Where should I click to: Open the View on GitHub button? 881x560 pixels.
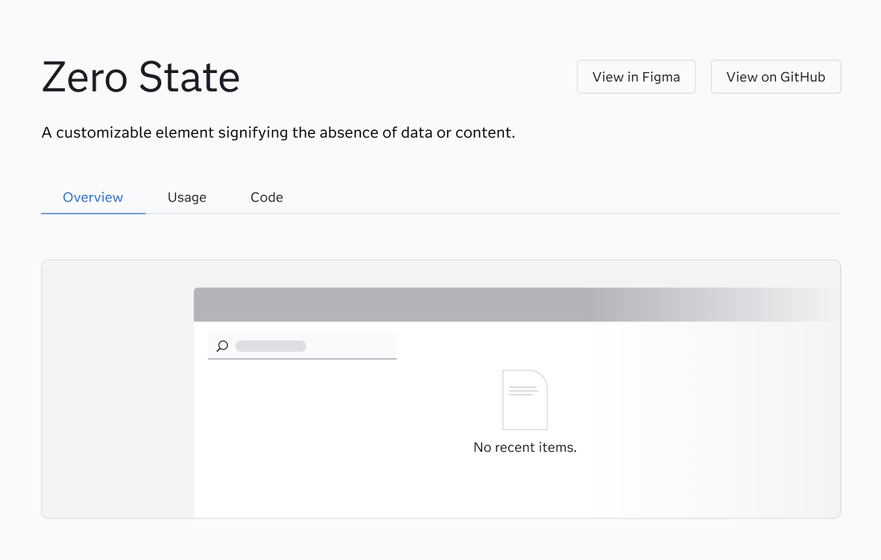(x=775, y=77)
